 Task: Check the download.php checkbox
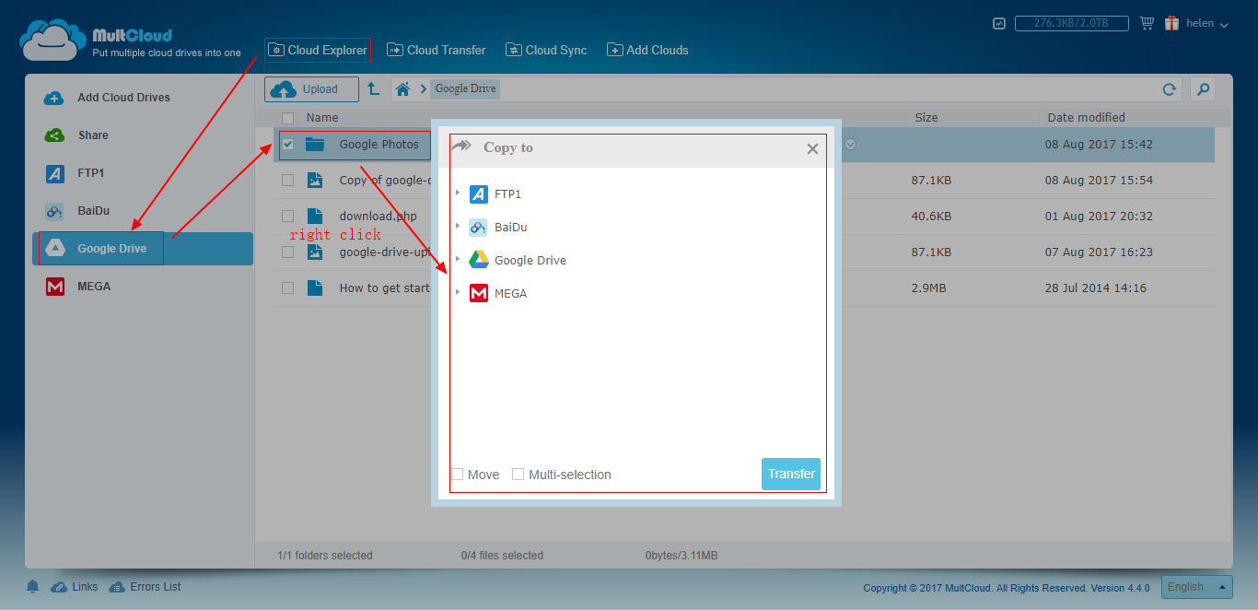coord(288,217)
